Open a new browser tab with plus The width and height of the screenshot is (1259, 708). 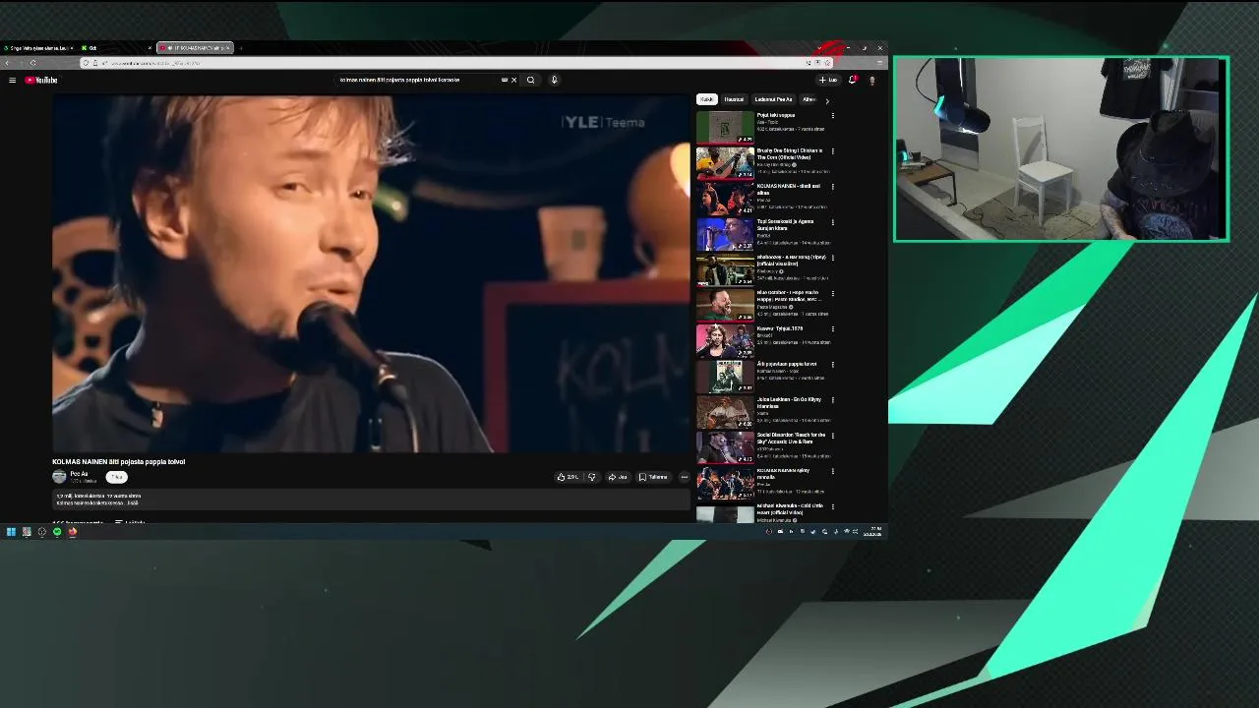pyautogui.click(x=240, y=47)
